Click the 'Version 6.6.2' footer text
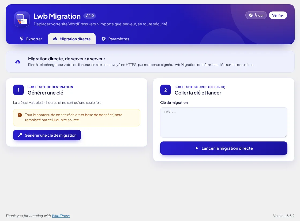The height and width of the screenshot is (221, 300). (284, 216)
